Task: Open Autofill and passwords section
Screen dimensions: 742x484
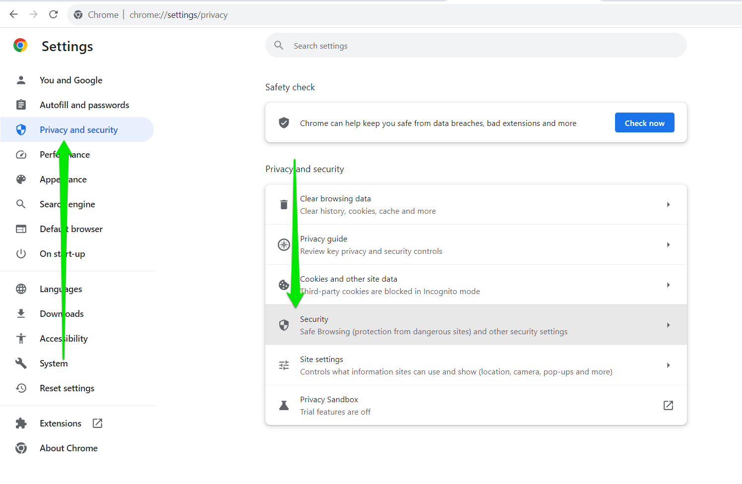Action: click(84, 105)
